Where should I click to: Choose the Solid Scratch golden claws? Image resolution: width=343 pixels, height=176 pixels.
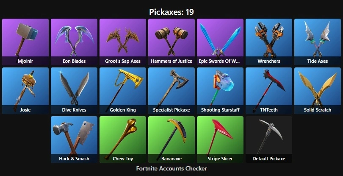point(318,91)
